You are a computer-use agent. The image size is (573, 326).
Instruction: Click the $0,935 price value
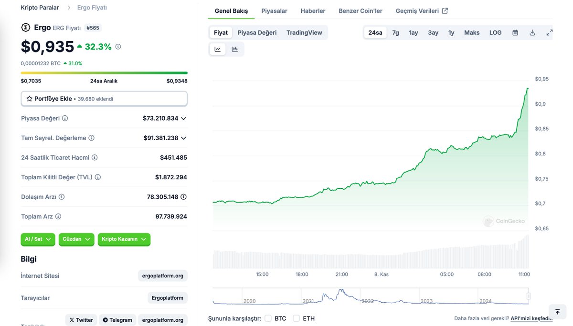47,47
